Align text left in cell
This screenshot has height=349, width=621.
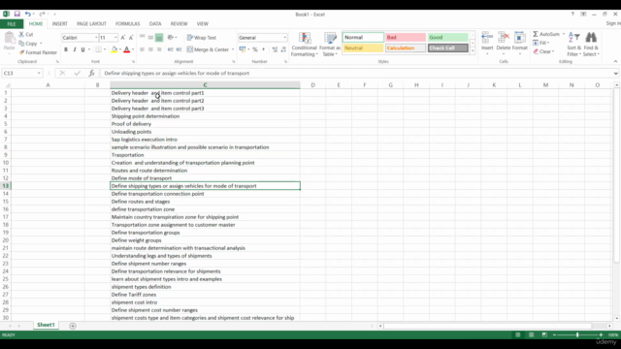coord(142,49)
